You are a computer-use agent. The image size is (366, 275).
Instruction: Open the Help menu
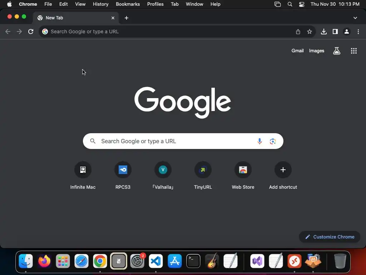pyautogui.click(x=216, y=4)
